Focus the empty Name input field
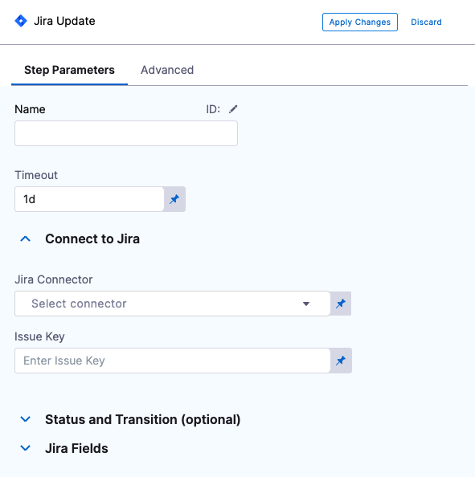Image resolution: width=475 pixels, height=477 pixels. [126, 133]
